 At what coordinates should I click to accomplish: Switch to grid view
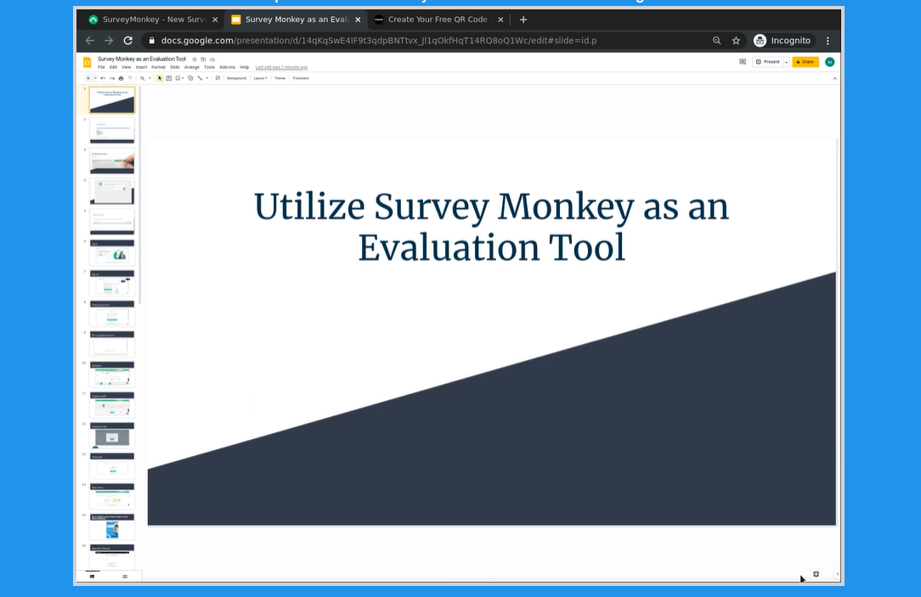click(125, 577)
